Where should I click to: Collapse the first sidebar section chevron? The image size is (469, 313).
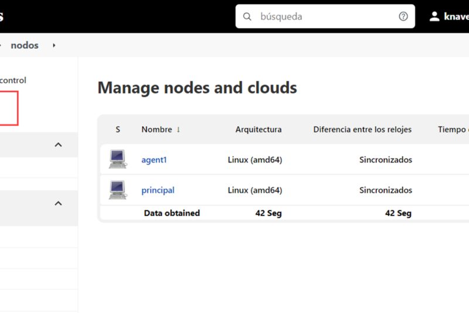coord(58,145)
